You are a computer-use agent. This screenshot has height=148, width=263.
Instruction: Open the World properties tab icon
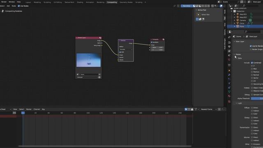point(229,60)
